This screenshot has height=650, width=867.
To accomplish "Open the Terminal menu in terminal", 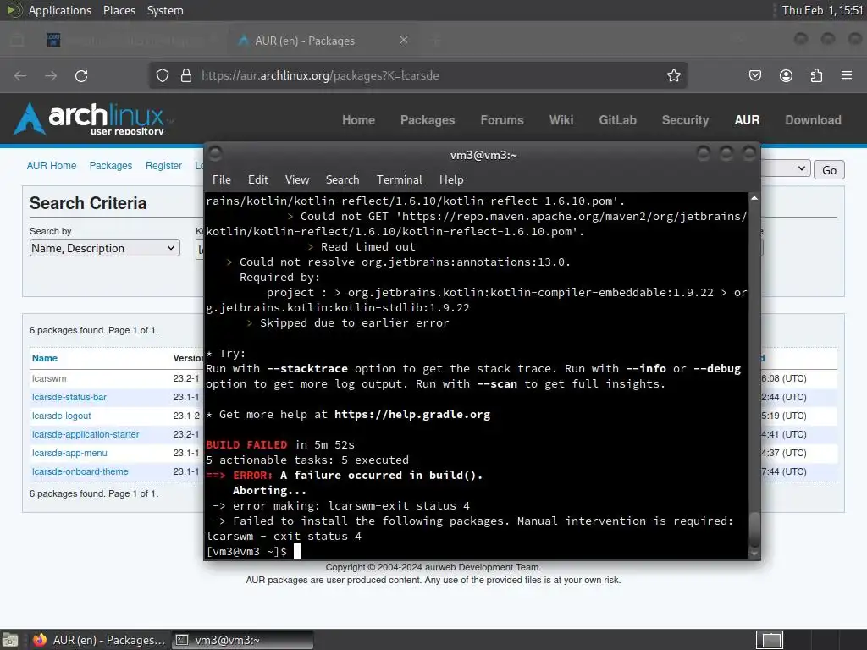I will (x=400, y=179).
